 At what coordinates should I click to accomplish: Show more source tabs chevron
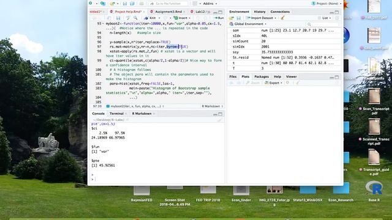pos(208,12)
